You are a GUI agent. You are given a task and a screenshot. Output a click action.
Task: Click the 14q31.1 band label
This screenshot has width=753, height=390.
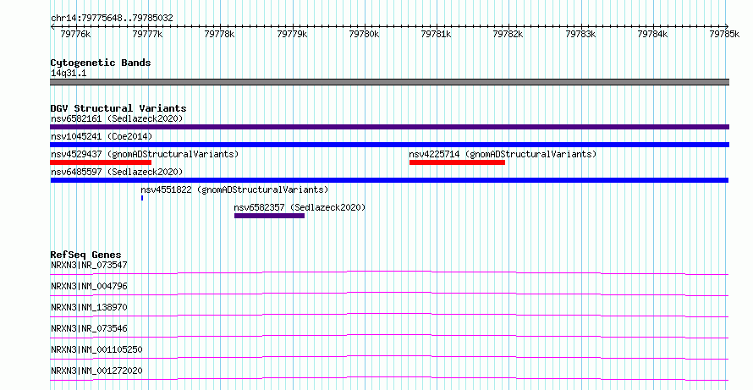[x=69, y=74]
